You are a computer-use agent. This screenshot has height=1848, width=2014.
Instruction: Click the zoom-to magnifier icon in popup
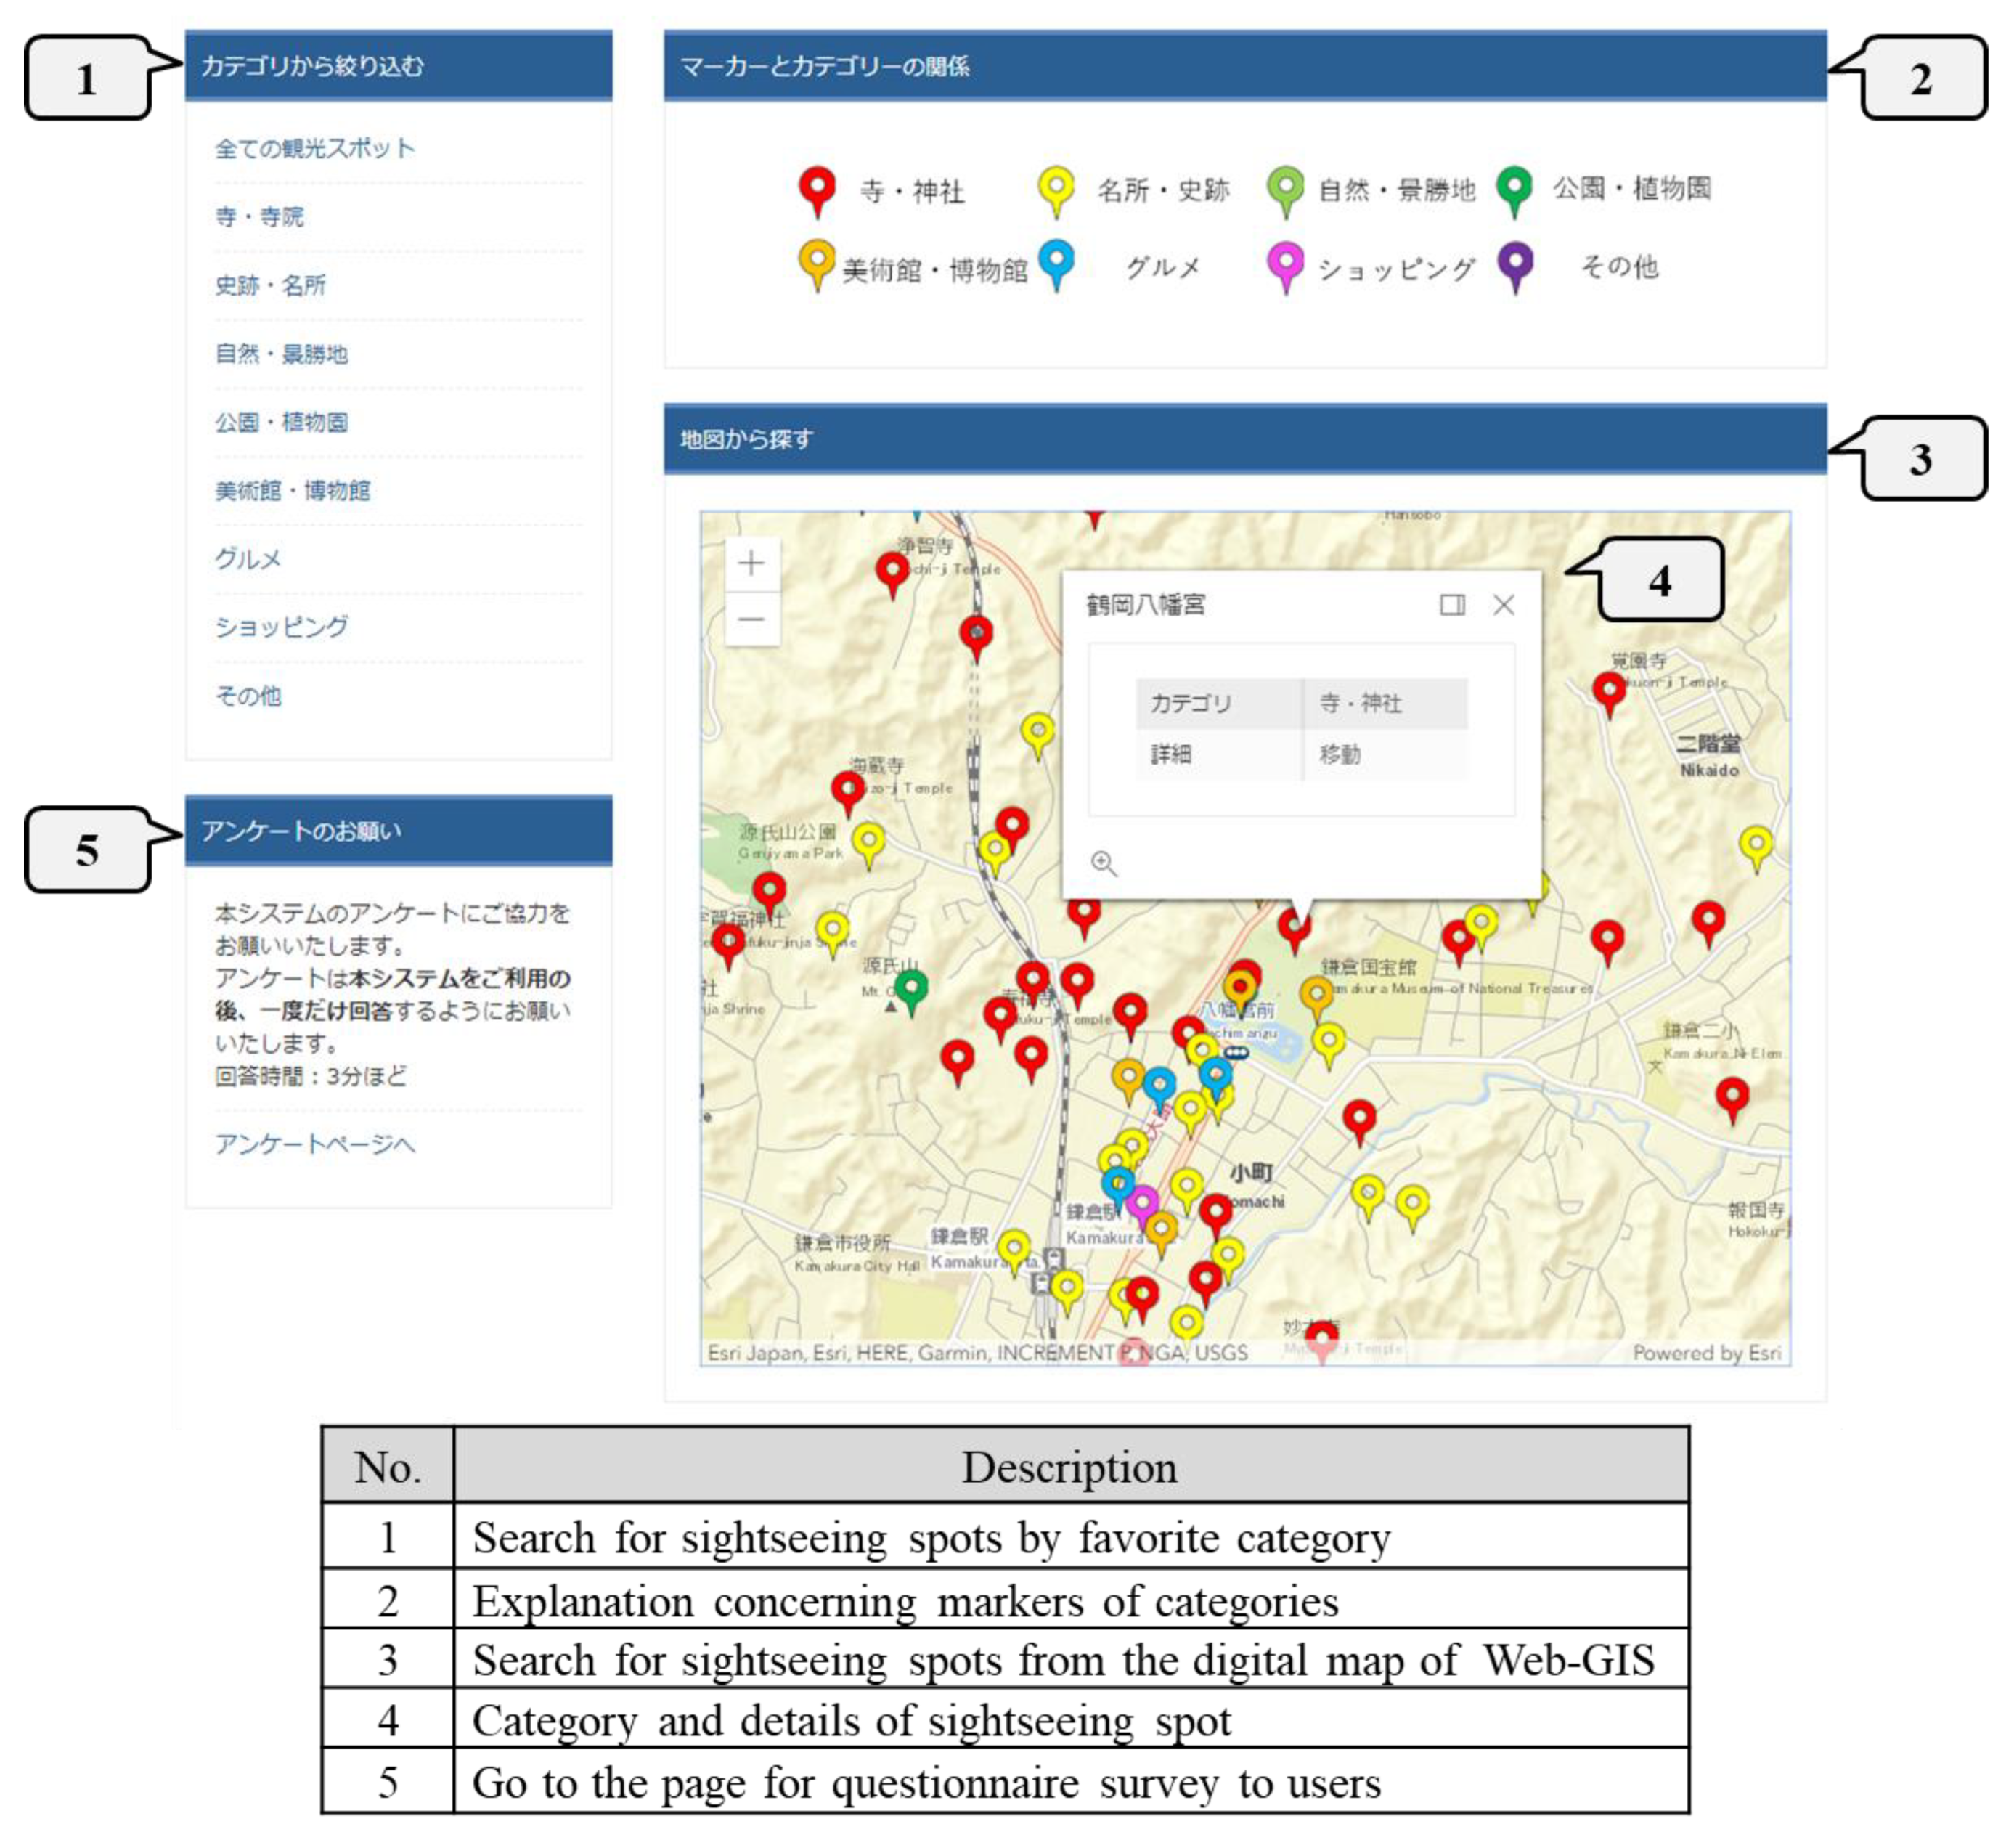pyautogui.click(x=1103, y=863)
